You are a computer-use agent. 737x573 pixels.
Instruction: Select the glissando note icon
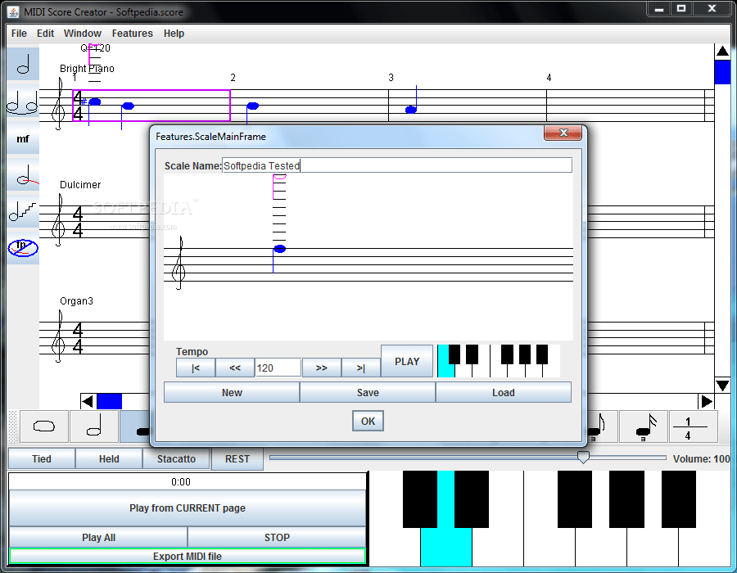click(22, 213)
